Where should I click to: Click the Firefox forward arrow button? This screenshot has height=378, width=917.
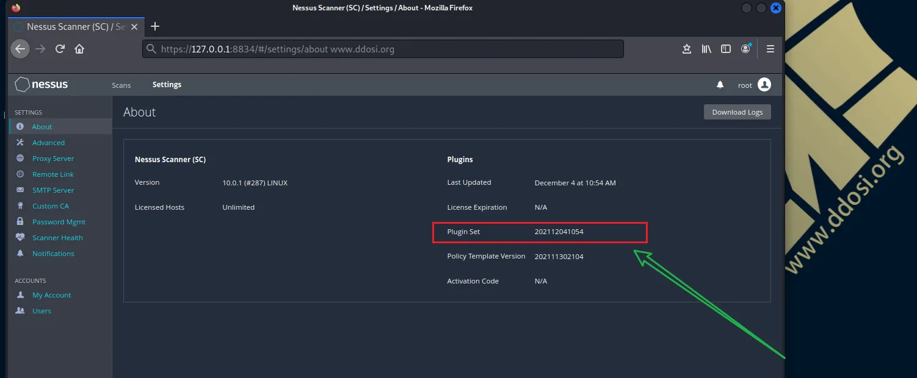[40, 49]
